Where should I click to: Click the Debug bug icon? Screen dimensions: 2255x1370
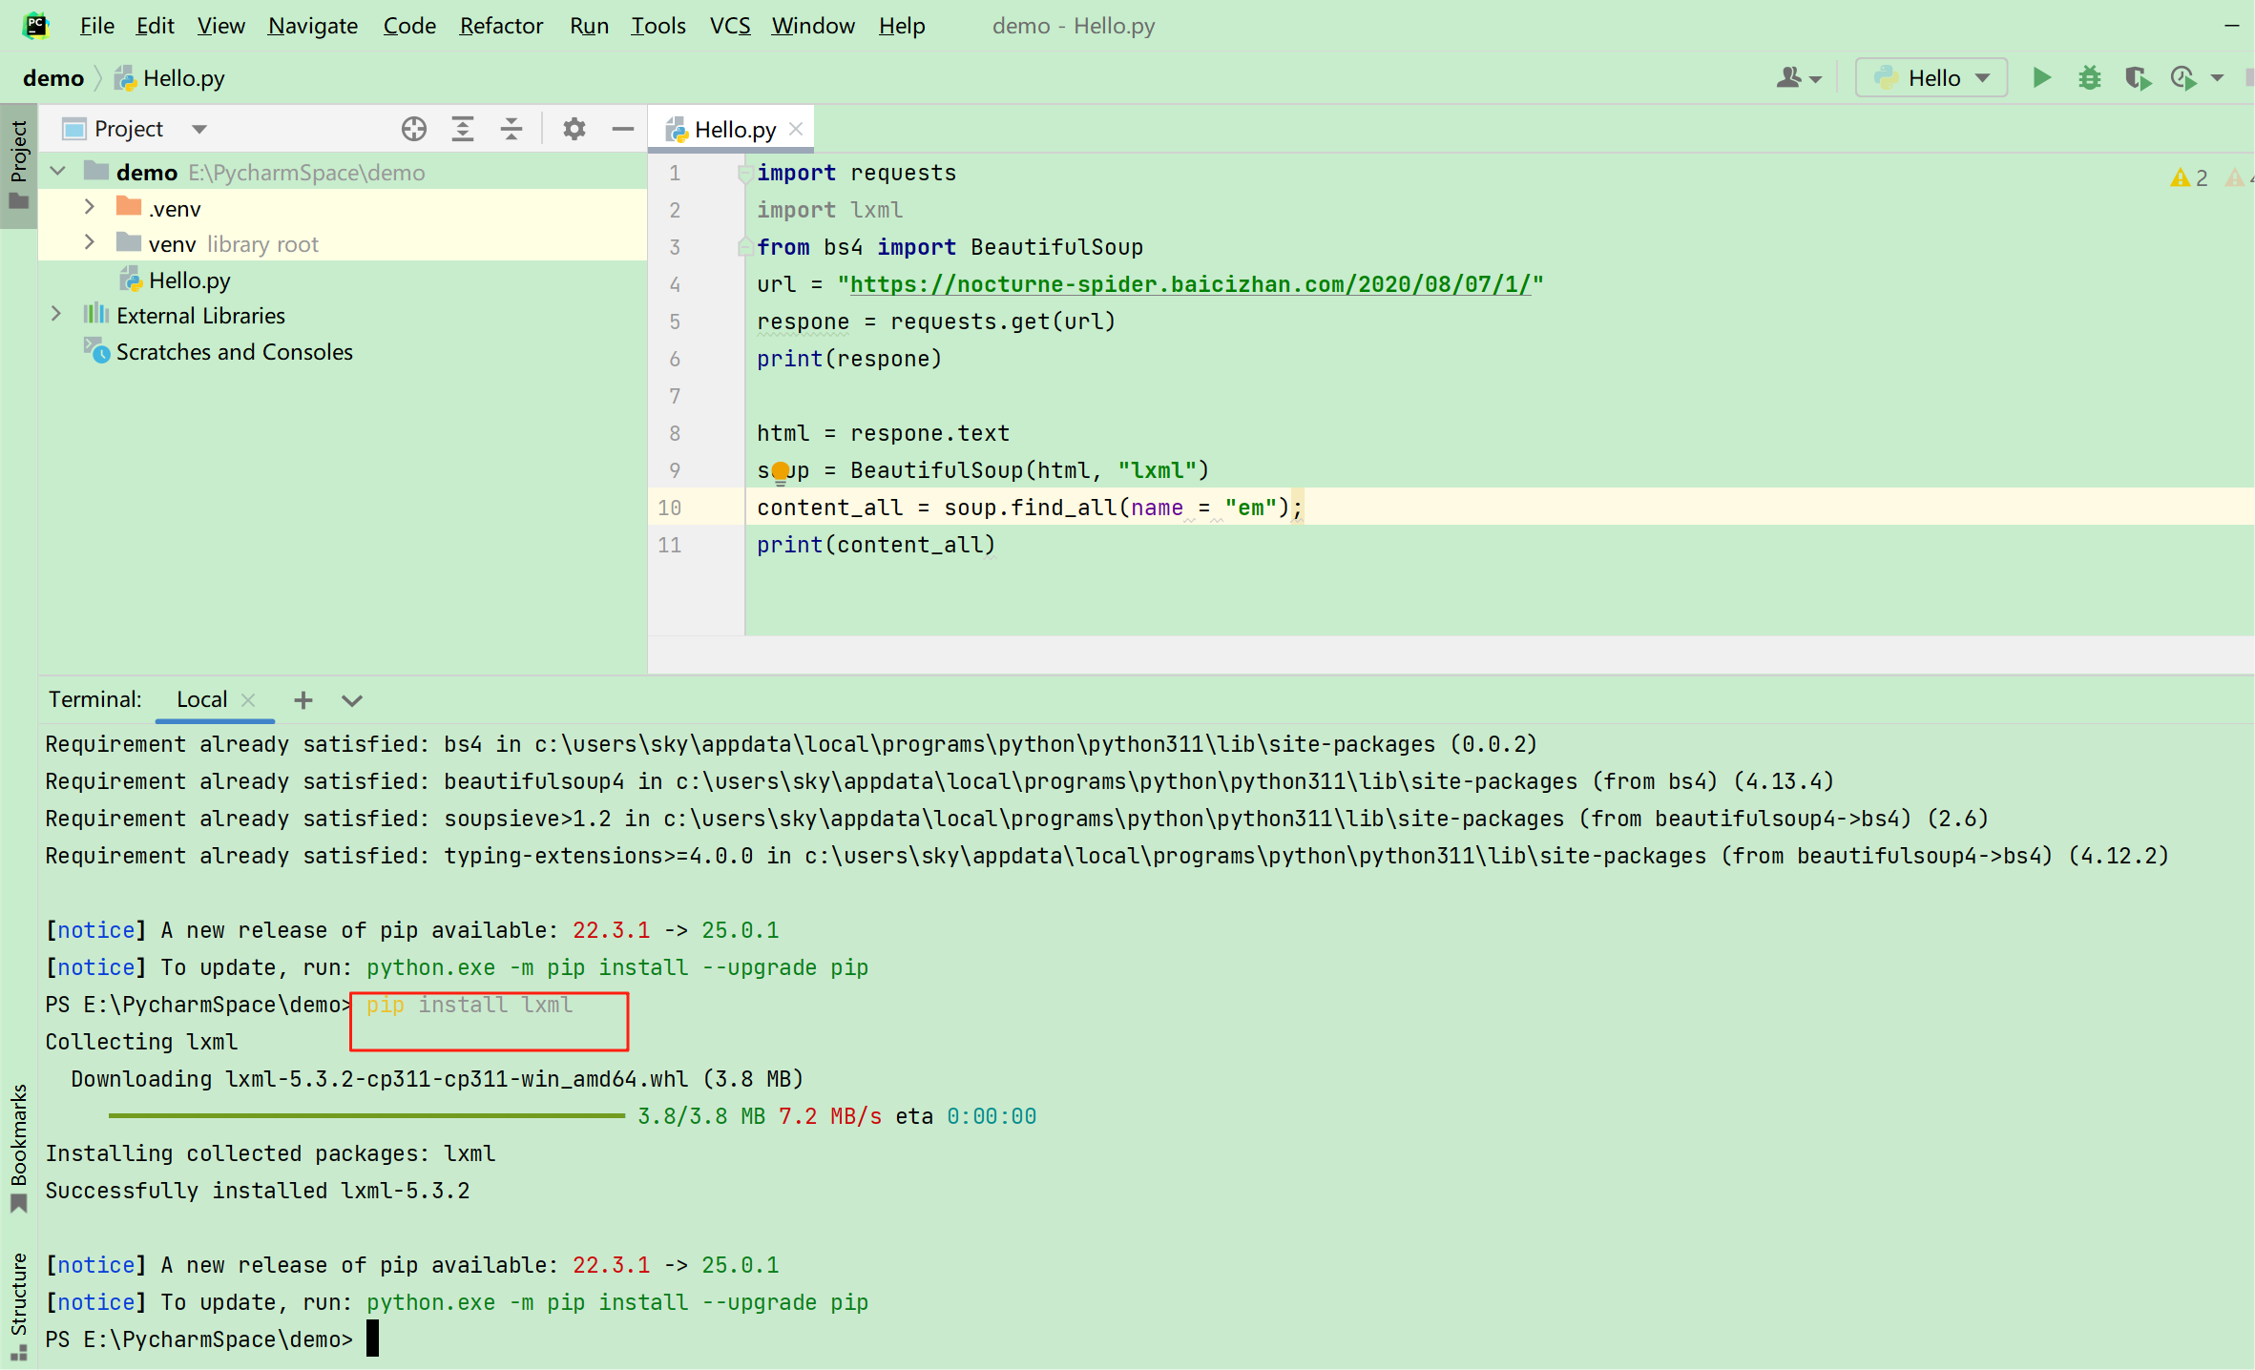pos(2089,77)
